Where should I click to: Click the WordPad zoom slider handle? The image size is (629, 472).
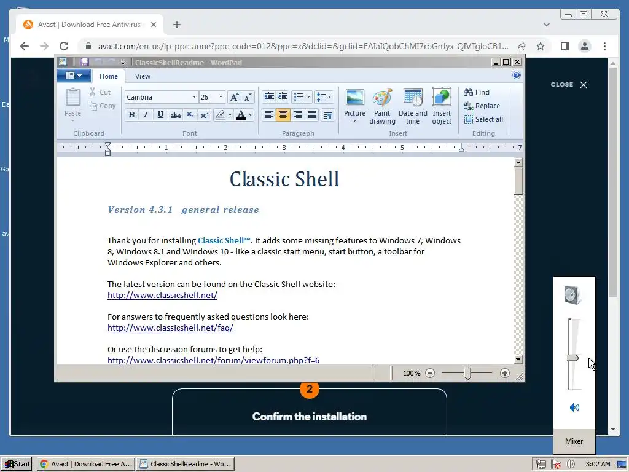[x=467, y=373]
